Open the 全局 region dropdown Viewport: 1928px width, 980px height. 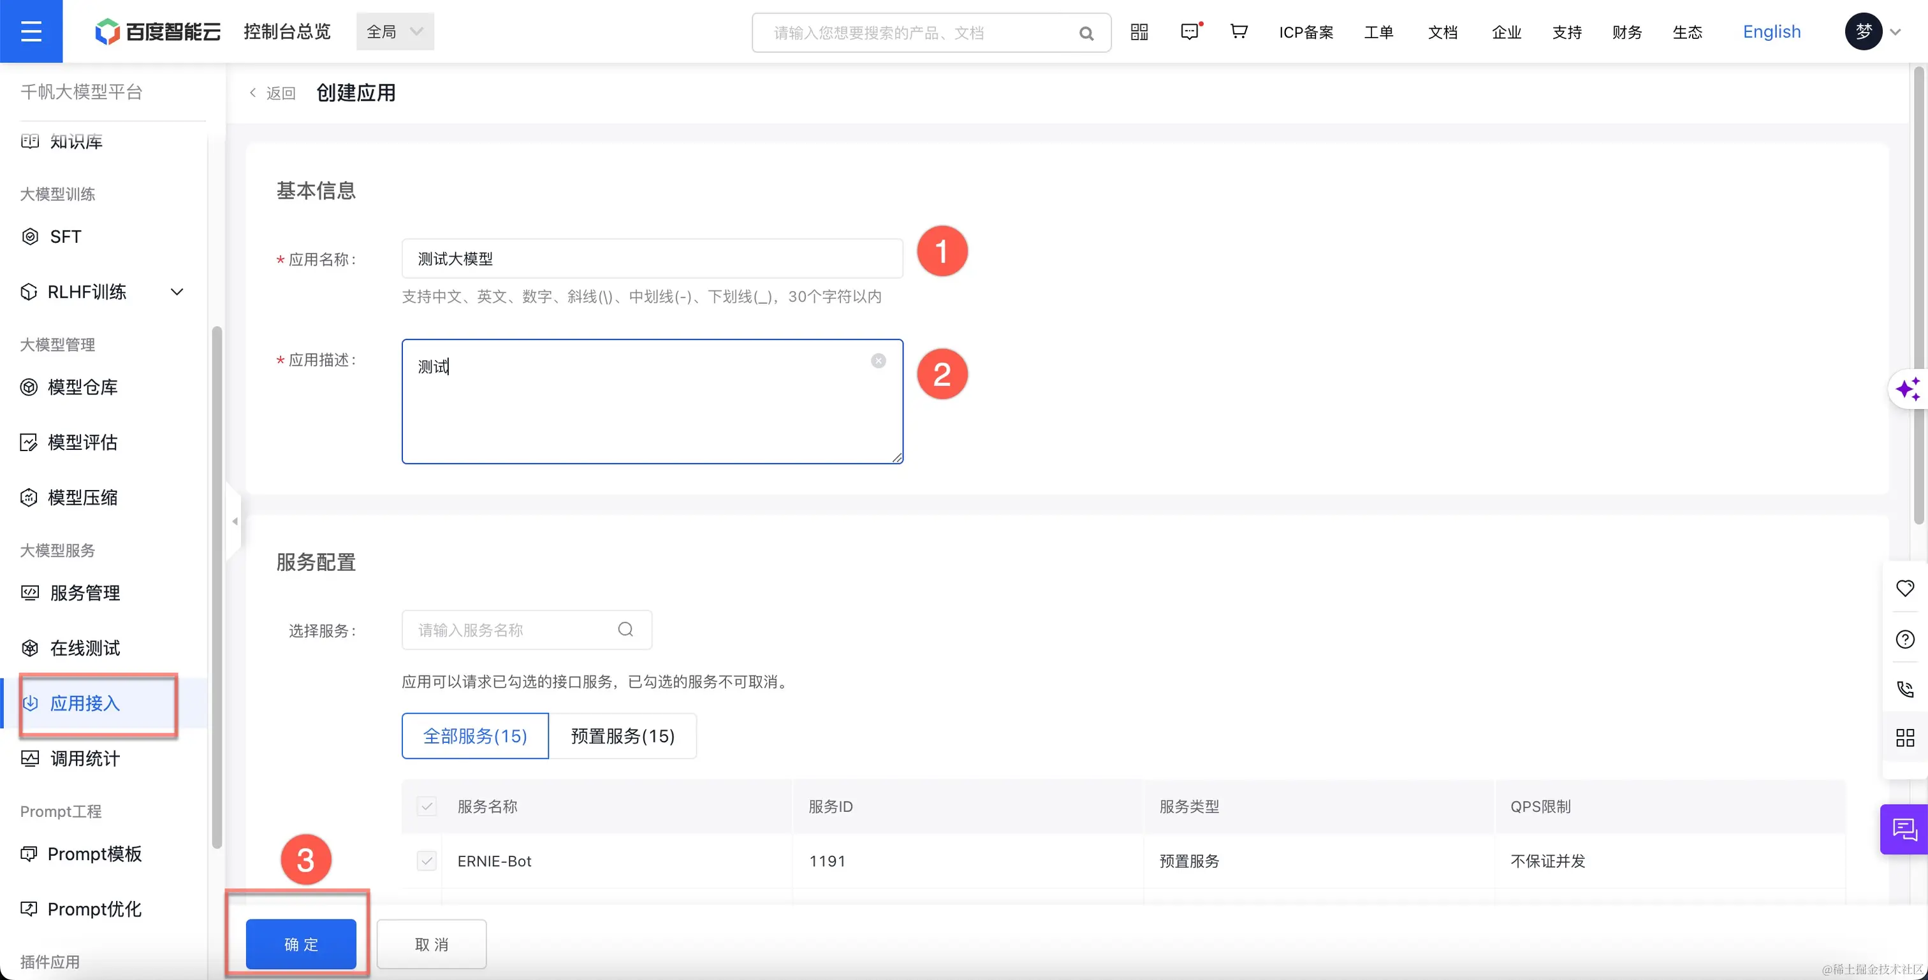pos(395,31)
